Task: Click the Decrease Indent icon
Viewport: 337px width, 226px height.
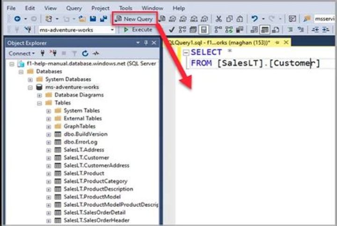Action: [315, 29]
